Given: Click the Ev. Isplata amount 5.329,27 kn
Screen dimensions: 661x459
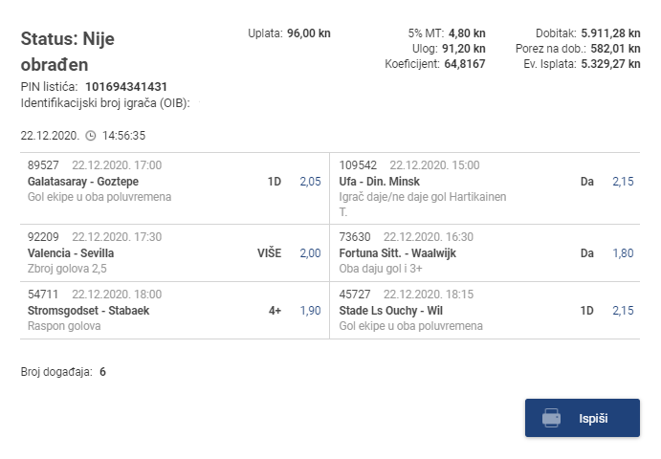Looking at the screenshot, I should (612, 64).
